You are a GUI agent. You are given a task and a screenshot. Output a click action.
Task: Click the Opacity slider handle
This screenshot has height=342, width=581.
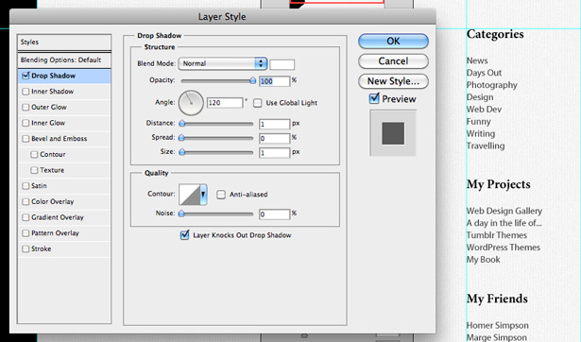[252, 80]
